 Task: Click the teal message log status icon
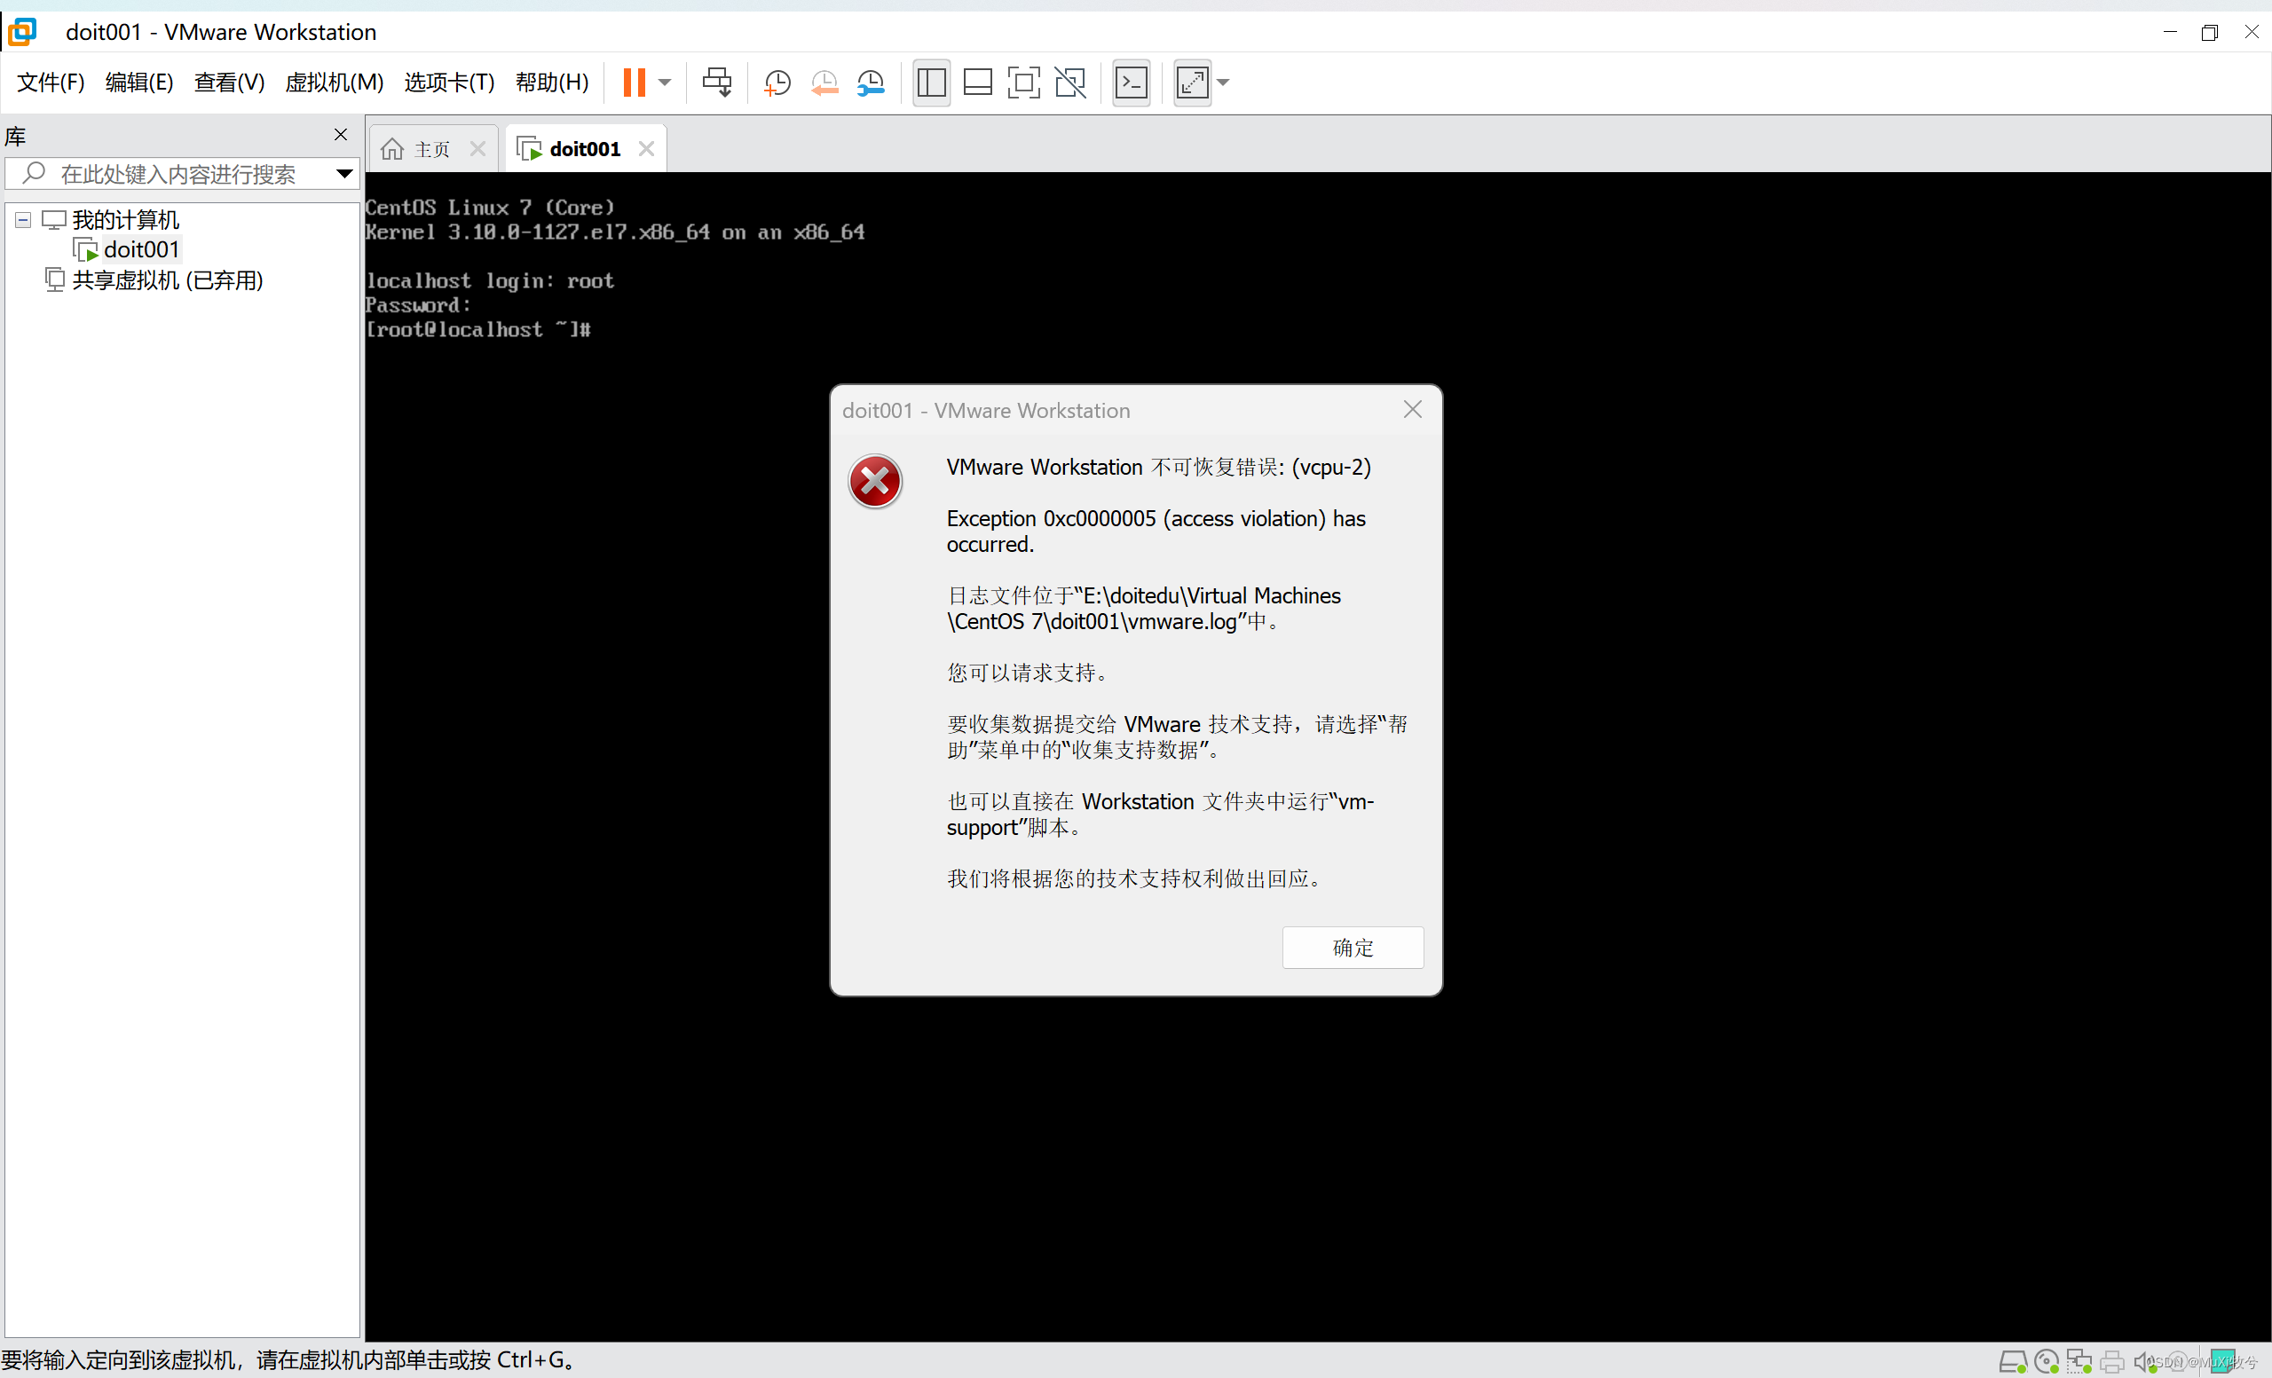(x=2222, y=1360)
